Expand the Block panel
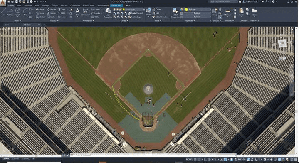Screen dimensions: 299x163 (x=158, y=21)
